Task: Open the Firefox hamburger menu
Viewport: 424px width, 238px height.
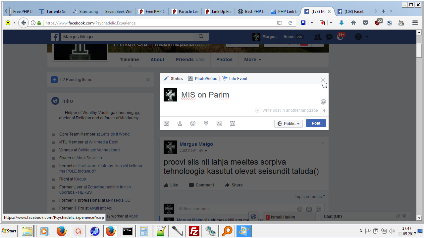Action: tap(415, 23)
